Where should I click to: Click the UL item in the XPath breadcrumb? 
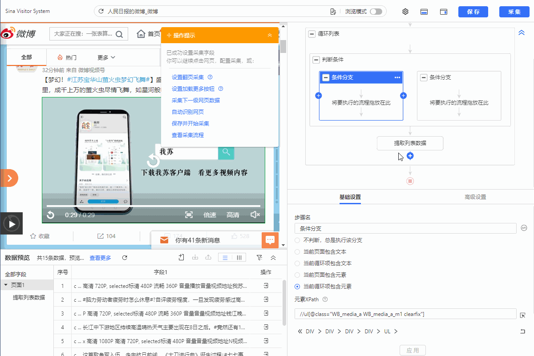tap(387, 332)
